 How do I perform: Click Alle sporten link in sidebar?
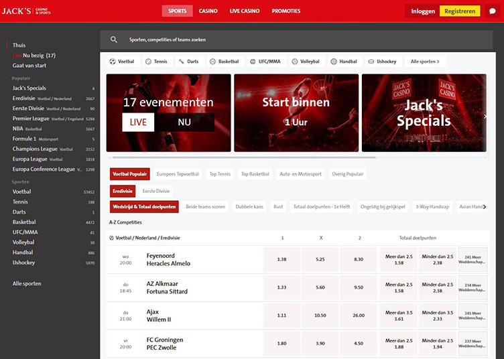pyautogui.click(x=27, y=283)
